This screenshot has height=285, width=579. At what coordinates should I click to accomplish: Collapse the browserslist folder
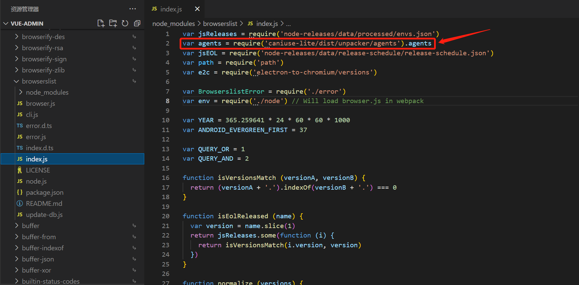tap(72, 81)
